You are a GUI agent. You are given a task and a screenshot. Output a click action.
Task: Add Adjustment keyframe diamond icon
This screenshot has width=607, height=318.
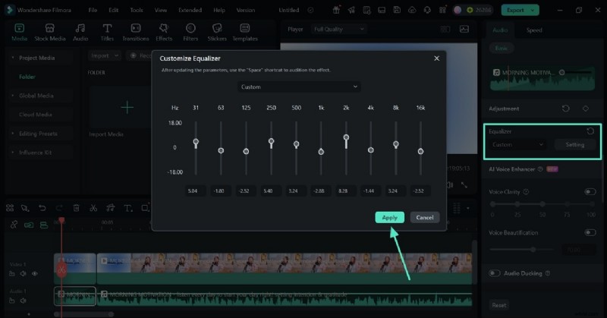point(586,109)
